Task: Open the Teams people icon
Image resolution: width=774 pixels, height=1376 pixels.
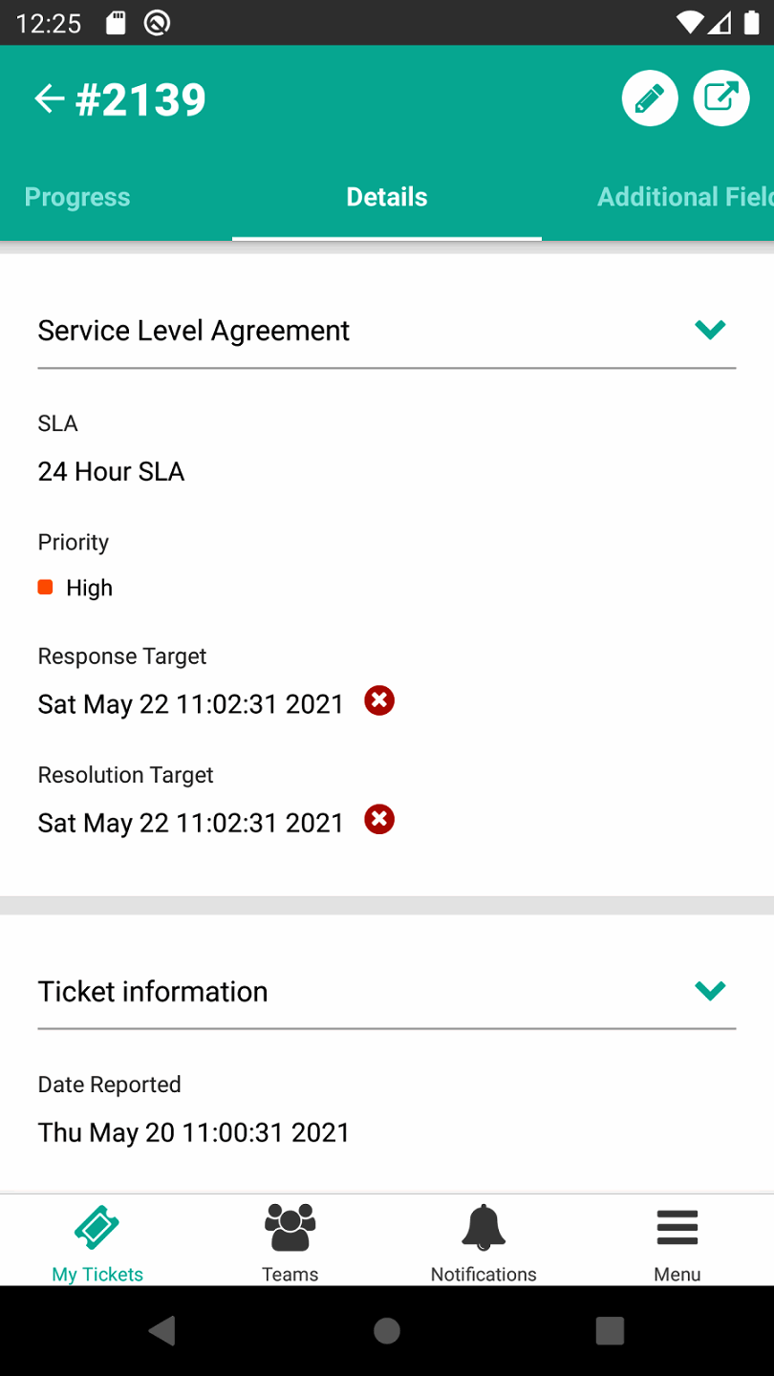Action: [290, 1228]
